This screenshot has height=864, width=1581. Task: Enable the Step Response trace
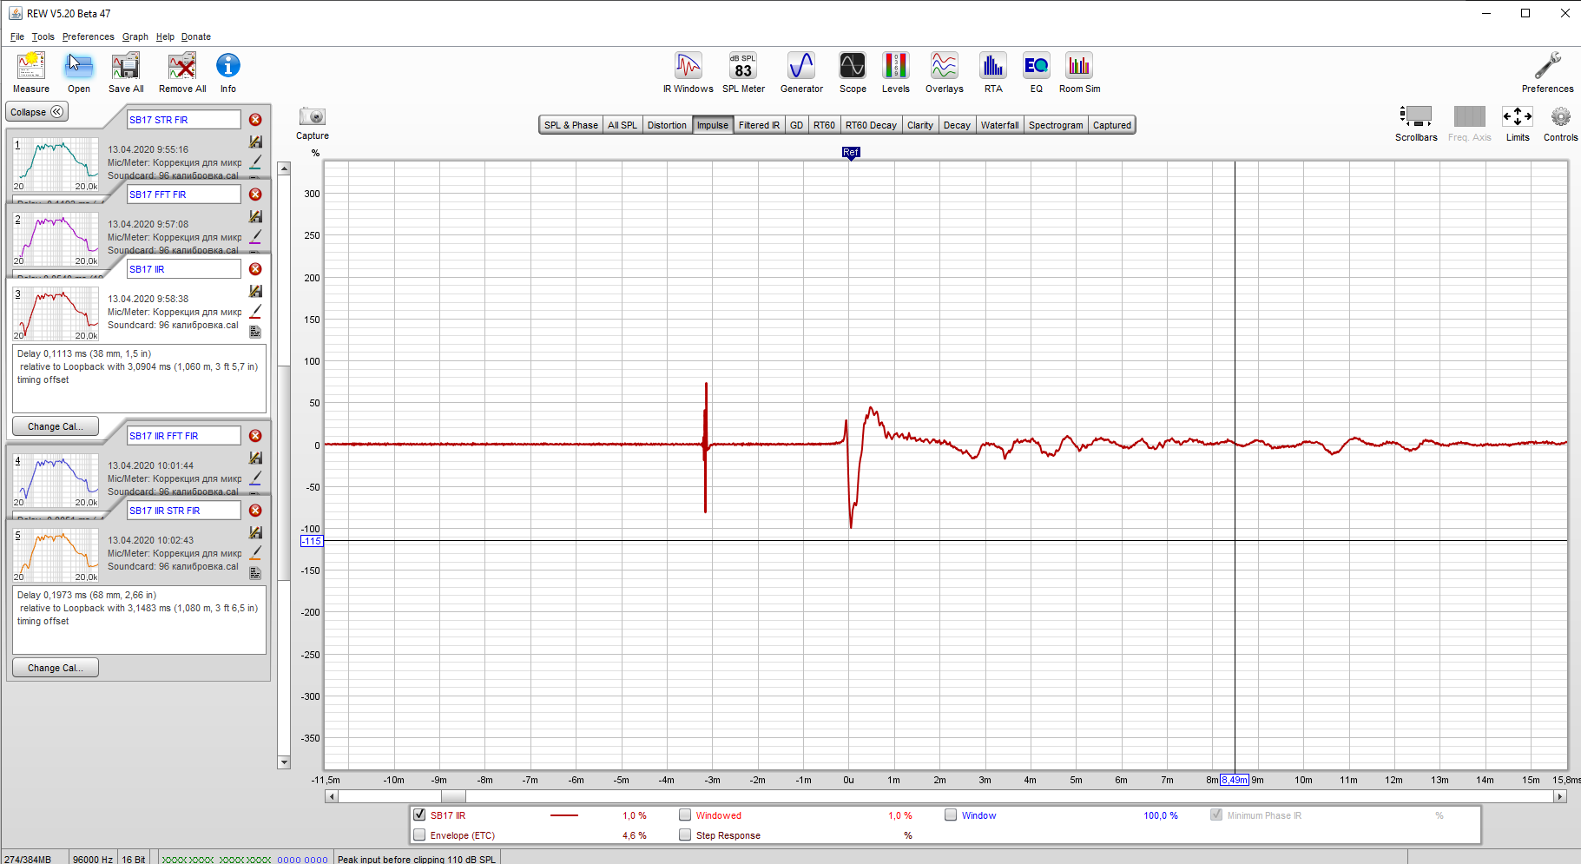click(685, 834)
